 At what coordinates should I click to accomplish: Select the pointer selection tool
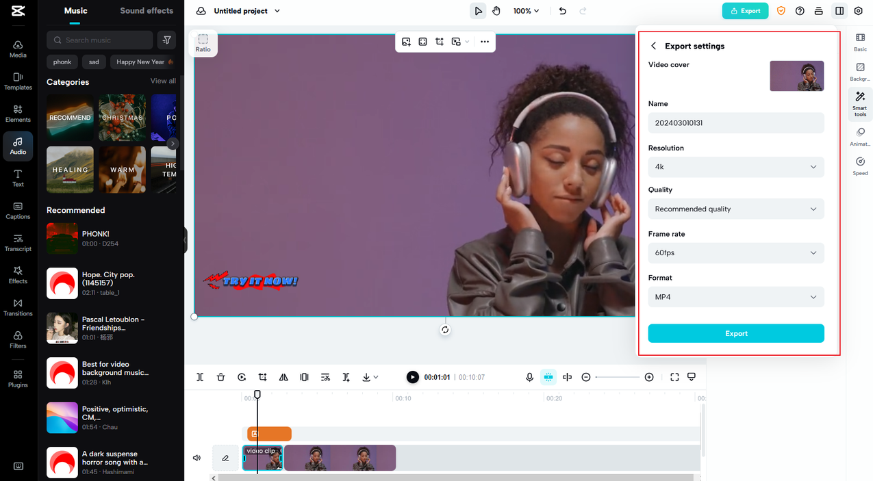(478, 11)
